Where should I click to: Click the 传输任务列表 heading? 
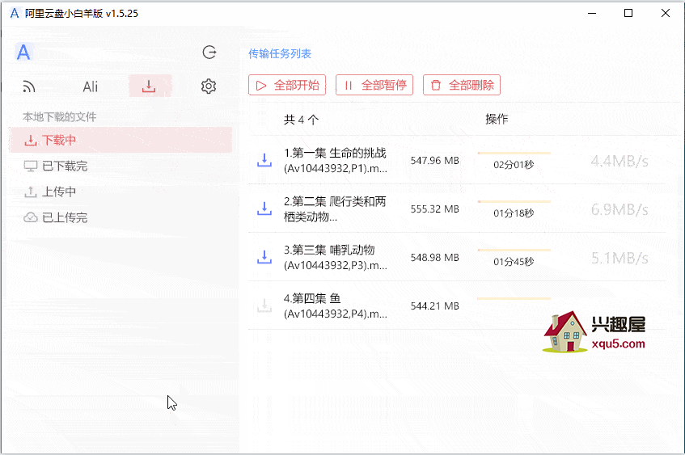(x=280, y=53)
